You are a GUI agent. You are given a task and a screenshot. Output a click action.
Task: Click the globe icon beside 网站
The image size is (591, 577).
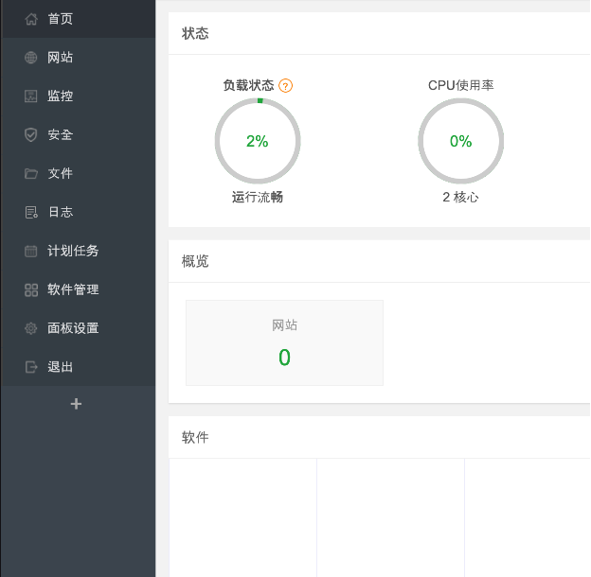click(x=31, y=58)
